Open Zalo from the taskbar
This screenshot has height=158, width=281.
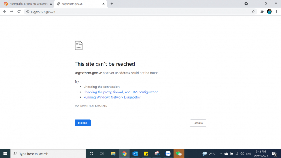point(168,154)
